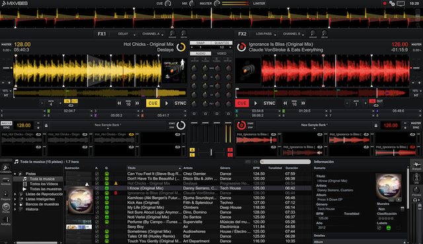This screenshot has width=423, height=244.
Task: Click SYNC on deck B
Action: tap(269, 104)
